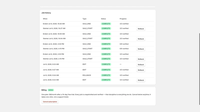200x112 pixels.
Task: Rollback the SALE_START job started Jul 8, 2:15 PM
Action: tap(141, 59)
